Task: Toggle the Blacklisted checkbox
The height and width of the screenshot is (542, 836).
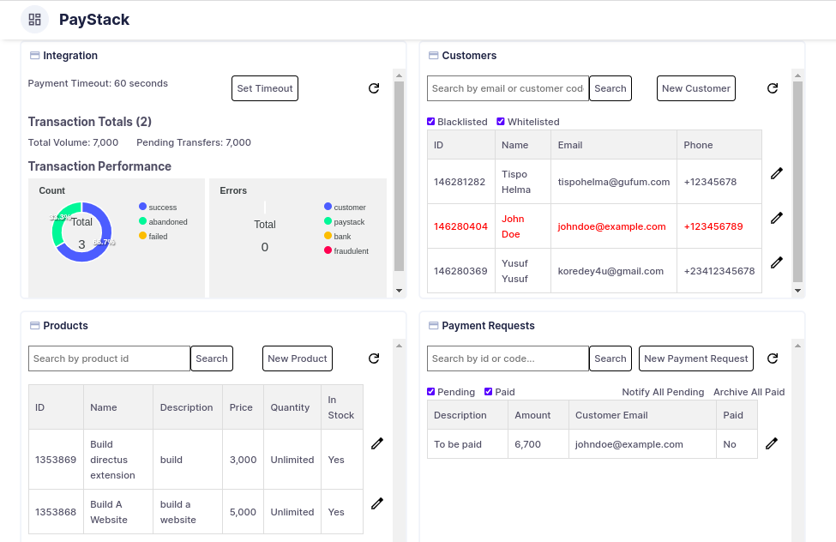Action: (x=430, y=122)
